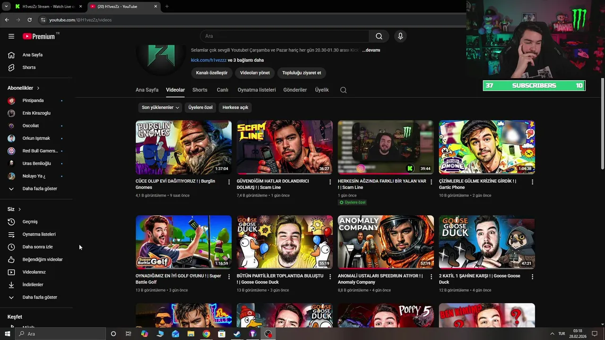The width and height of the screenshot is (605, 340).
Task: Open options menu for Burglin Gnomes video
Action: tap(229, 182)
